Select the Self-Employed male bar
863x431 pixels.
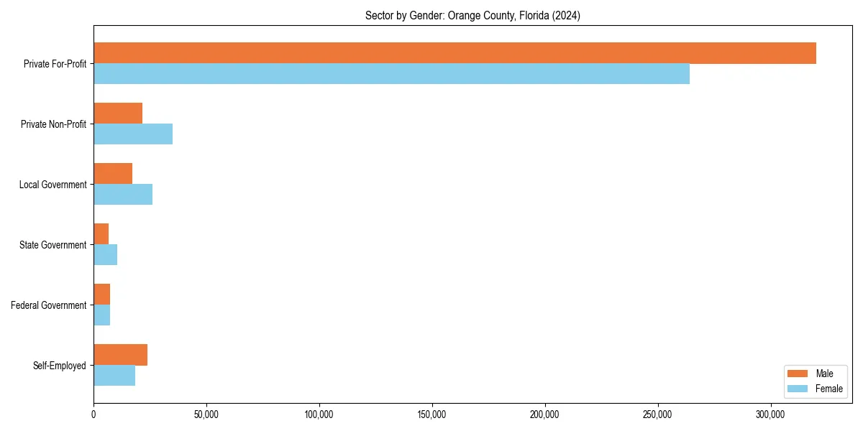click(119, 353)
